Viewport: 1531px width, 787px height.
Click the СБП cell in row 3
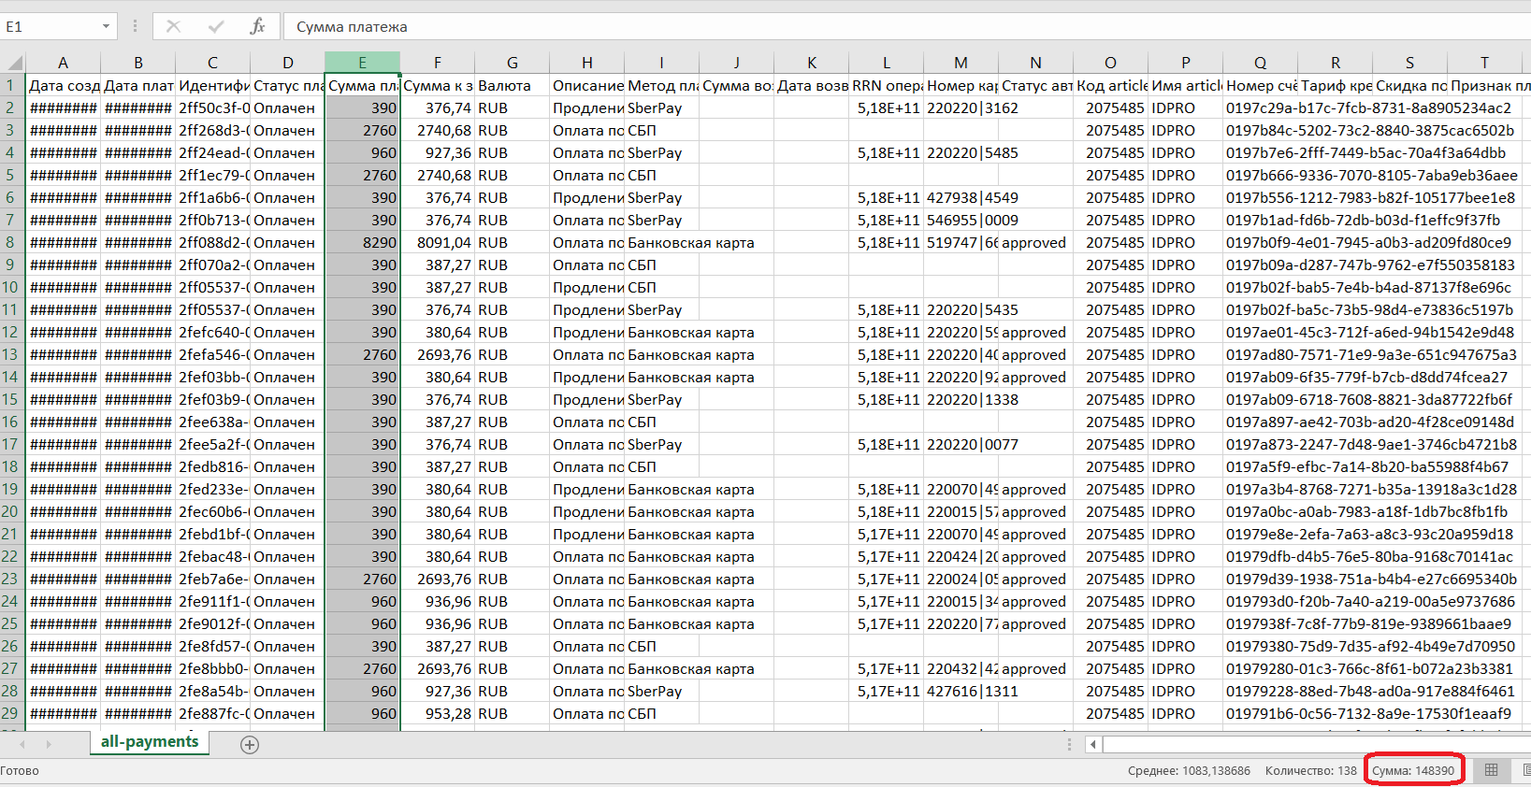coord(661,130)
